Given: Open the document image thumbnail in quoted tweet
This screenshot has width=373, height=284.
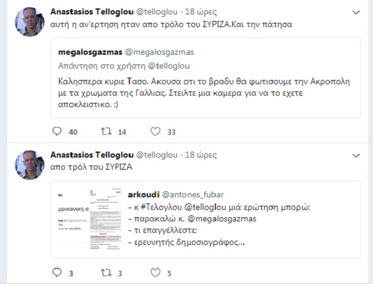Looking at the screenshot, I should (90, 219).
